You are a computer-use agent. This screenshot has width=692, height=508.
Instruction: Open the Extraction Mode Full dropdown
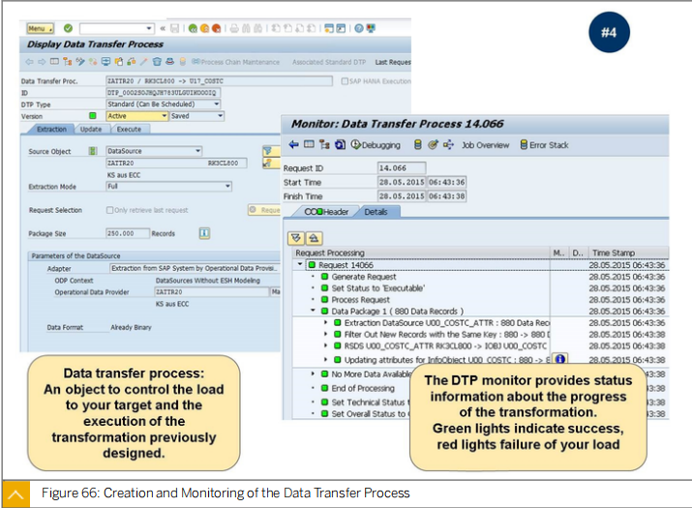coord(227,186)
